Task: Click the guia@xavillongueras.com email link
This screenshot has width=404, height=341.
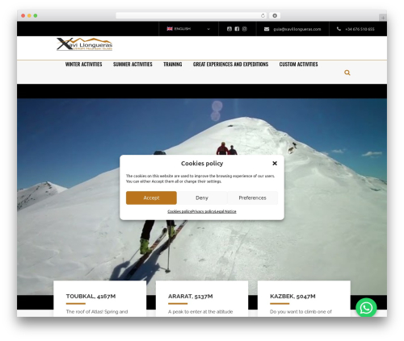Action: 297,29
